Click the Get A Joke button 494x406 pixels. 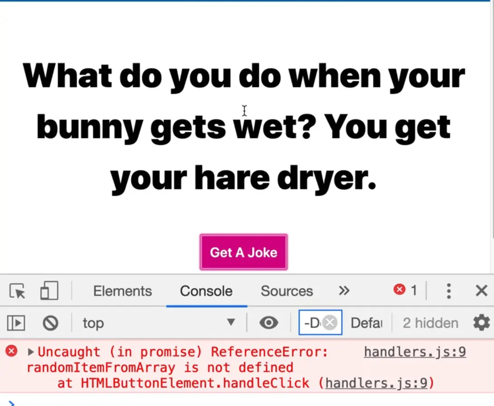pyautogui.click(x=243, y=252)
